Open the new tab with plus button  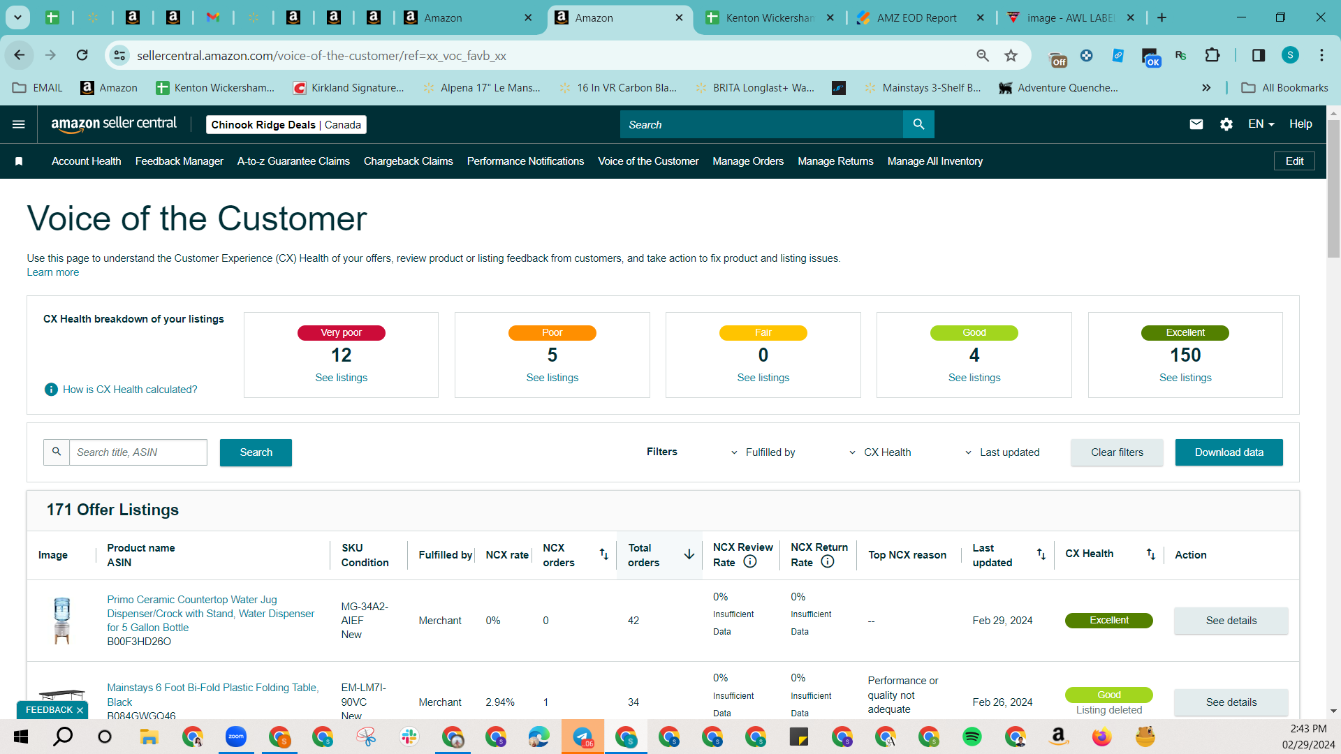pyautogui.click(x=1162, y=18)
